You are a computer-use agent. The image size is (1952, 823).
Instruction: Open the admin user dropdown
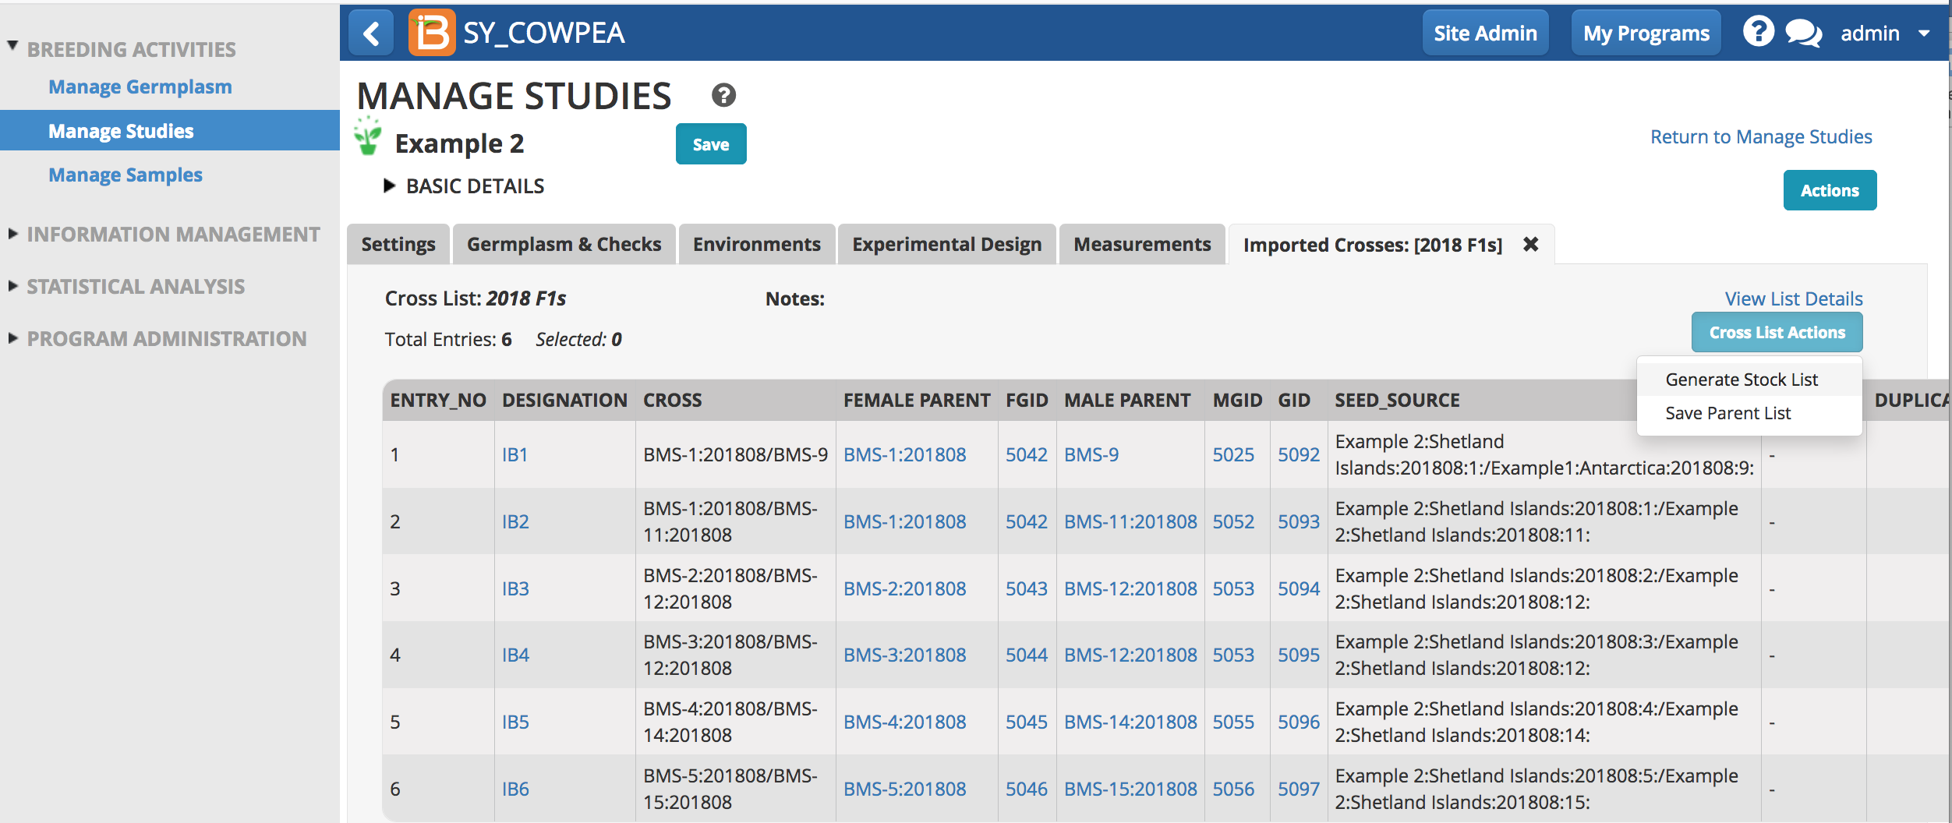(1886, 34)
